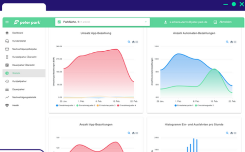Click the Nachverfolgungsfreigabe envelope icon
The height and width of the screenshot is (152, 245).
[x=7, y=49]
